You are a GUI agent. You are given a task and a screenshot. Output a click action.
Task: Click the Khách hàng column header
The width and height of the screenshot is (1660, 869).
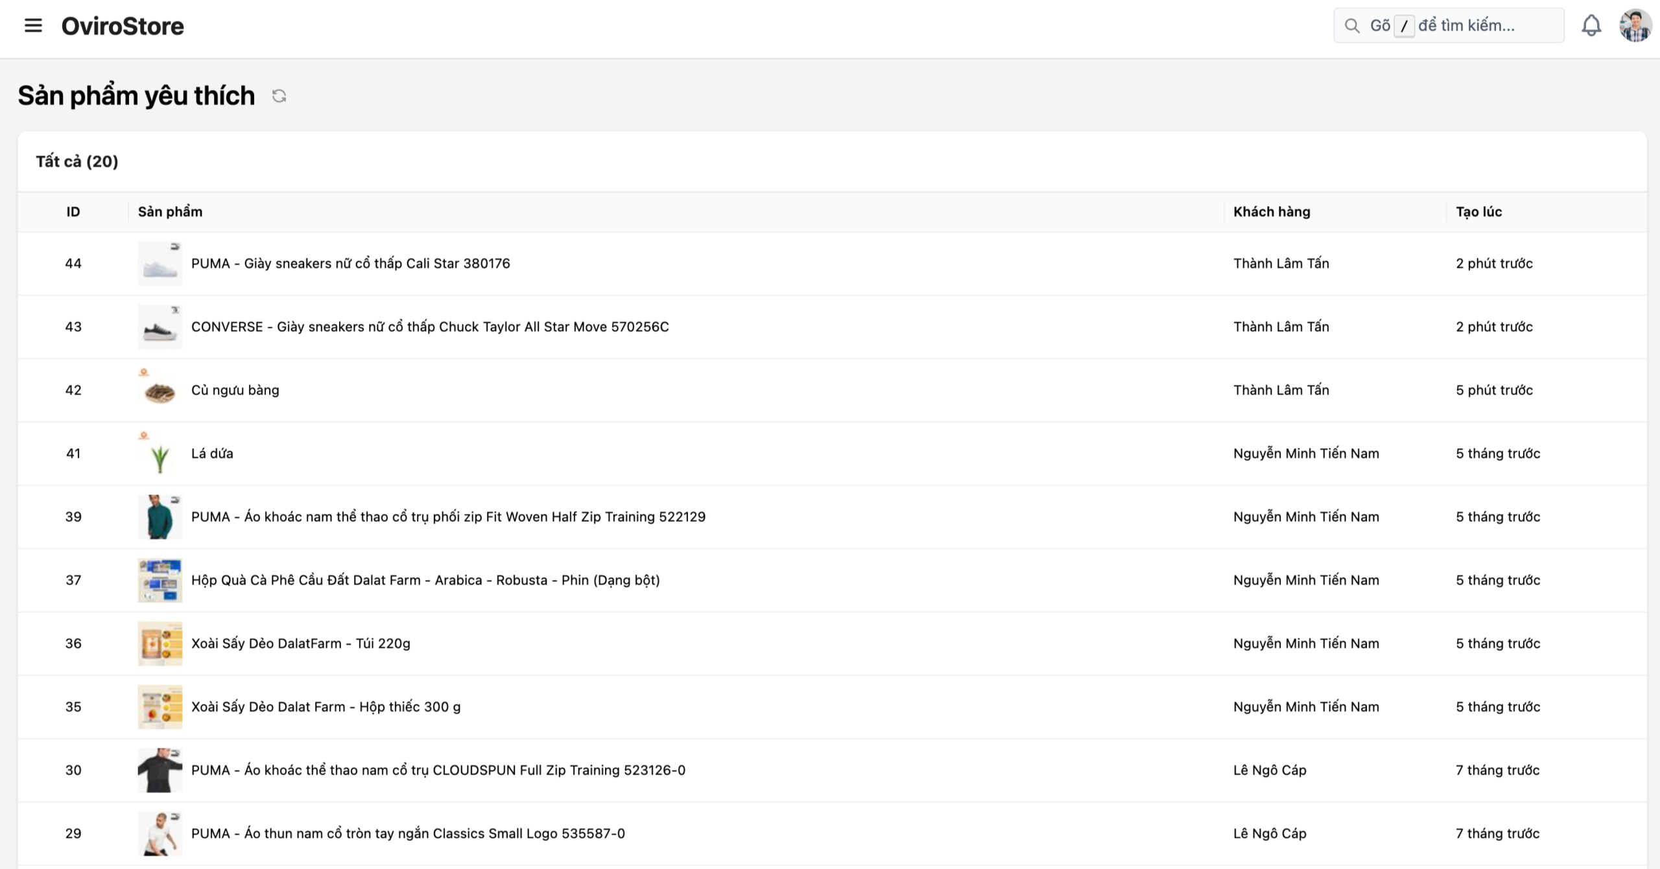(x=1271, y=212)
